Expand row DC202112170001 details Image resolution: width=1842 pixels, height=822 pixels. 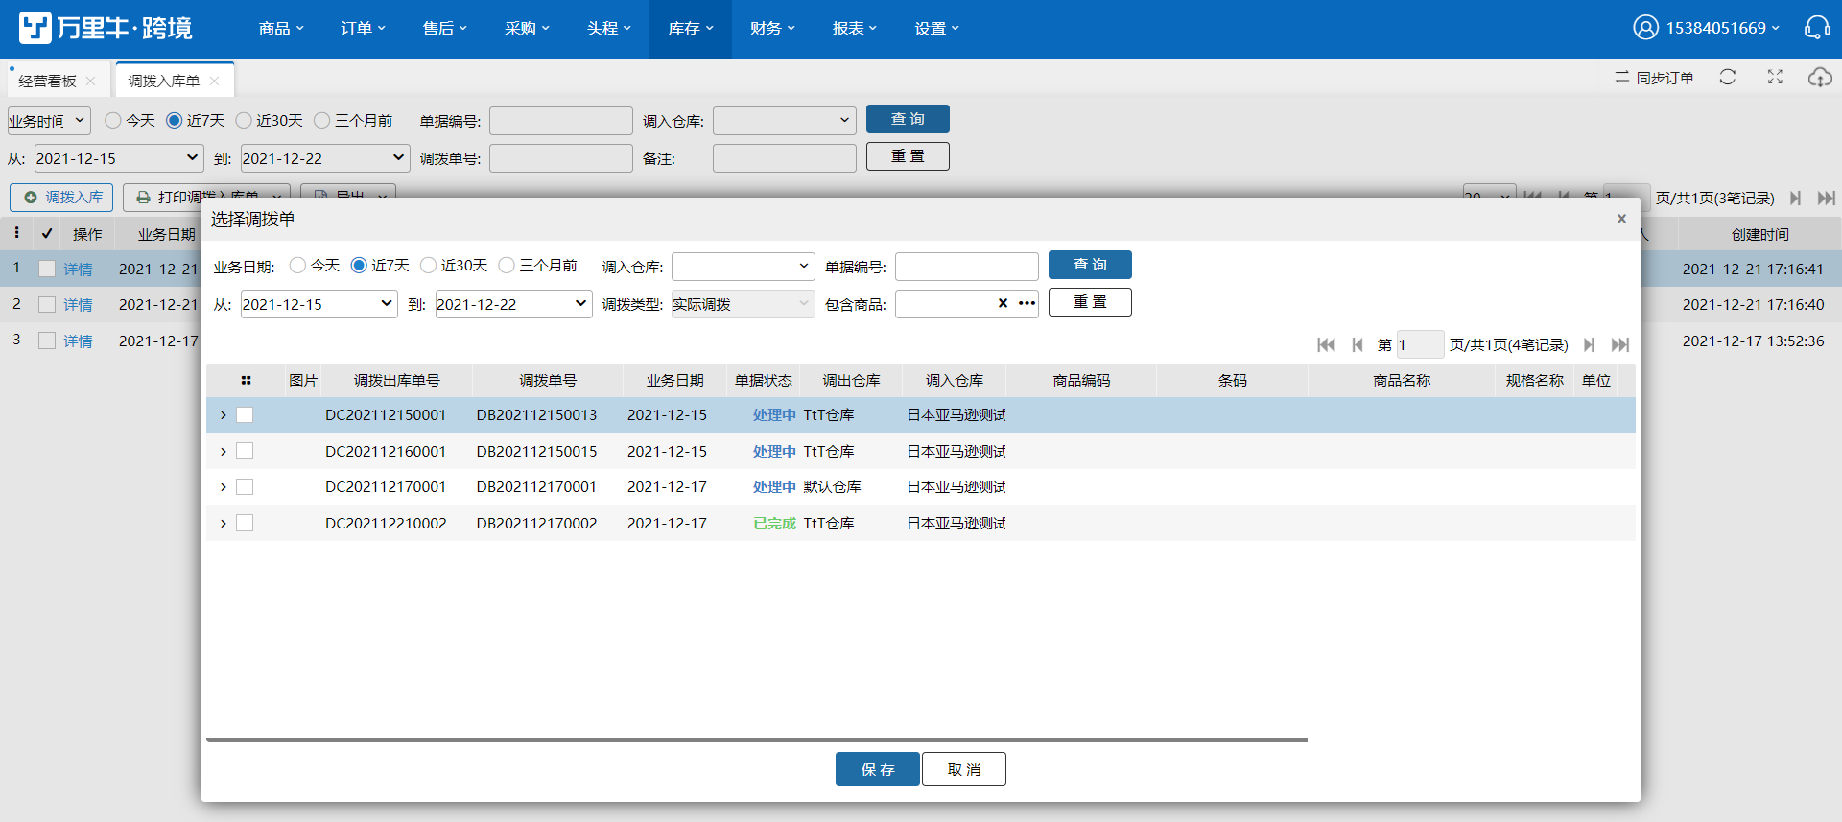tap(224, 487)
